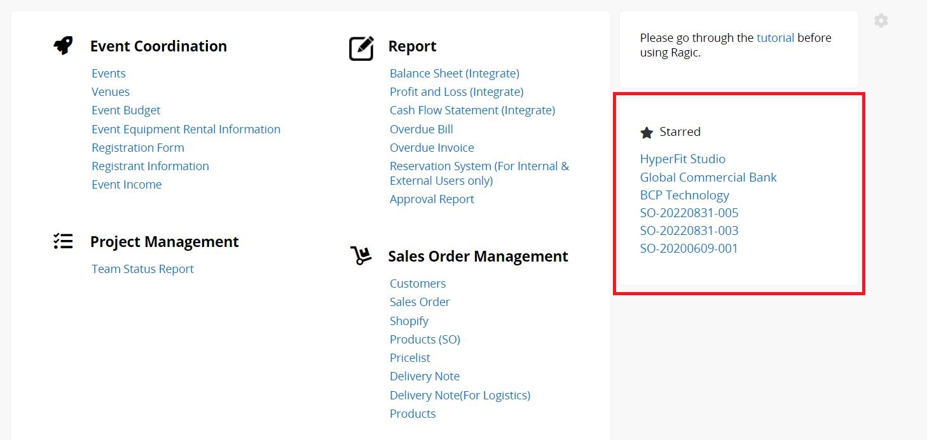Screen dimensions: 927x440
Task: Open starred order SO-20200609-001
Action: [x=689, y=249]
